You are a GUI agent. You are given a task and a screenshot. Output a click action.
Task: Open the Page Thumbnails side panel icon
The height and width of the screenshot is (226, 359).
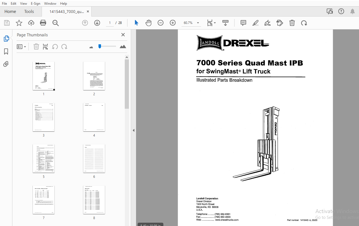click(x=6, y=39)
